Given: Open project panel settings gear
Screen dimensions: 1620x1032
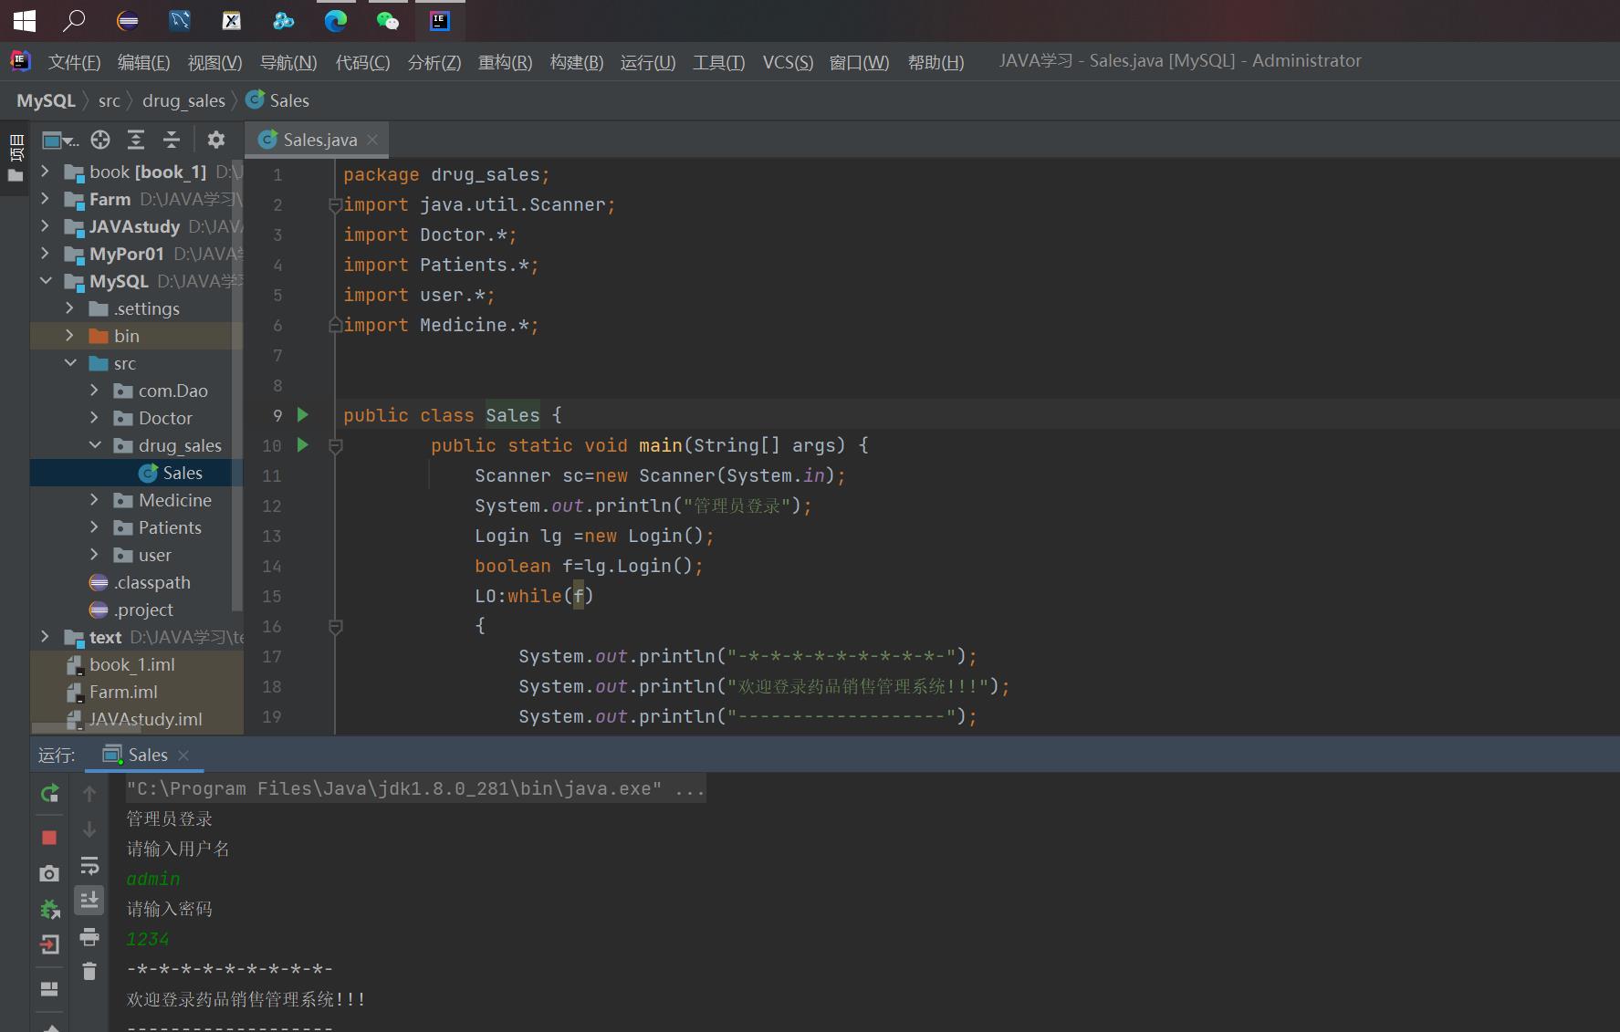Looking at the screenshot, I should point(216,140).
